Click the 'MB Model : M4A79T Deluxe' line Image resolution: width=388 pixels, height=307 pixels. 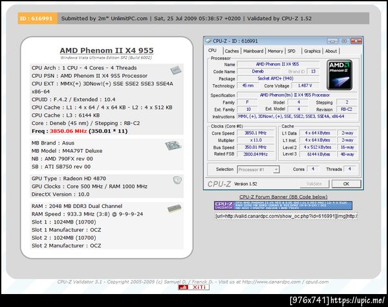[x=67, y=151]
